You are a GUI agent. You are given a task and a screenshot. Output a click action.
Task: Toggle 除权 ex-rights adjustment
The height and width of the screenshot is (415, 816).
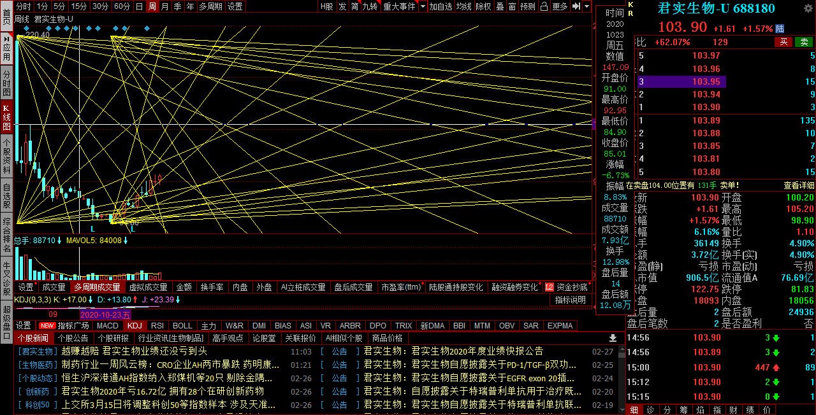click(483, 6)
